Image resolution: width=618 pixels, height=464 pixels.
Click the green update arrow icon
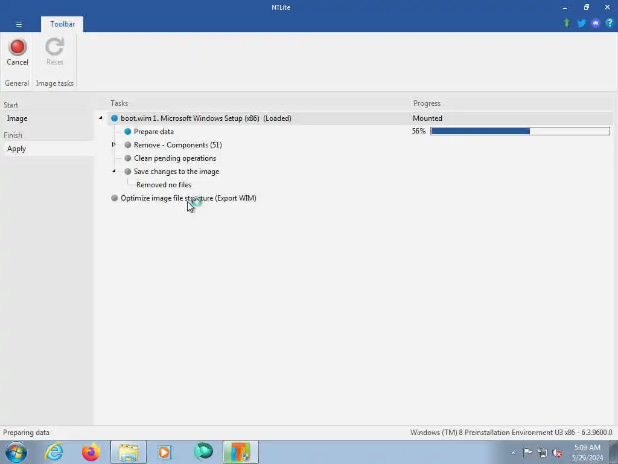567,23
